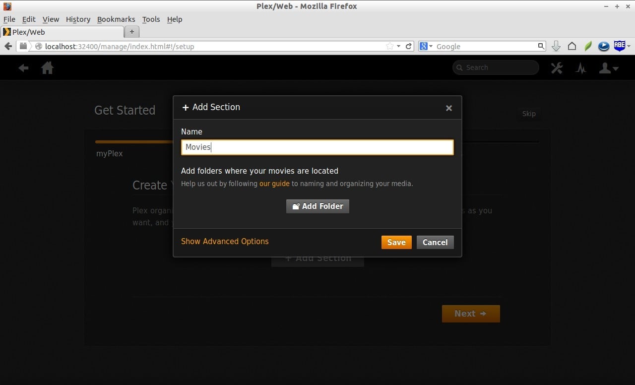Click the Plex back arrow icon
The height and width of the screenshot is (385, 635).
(23, 68)
